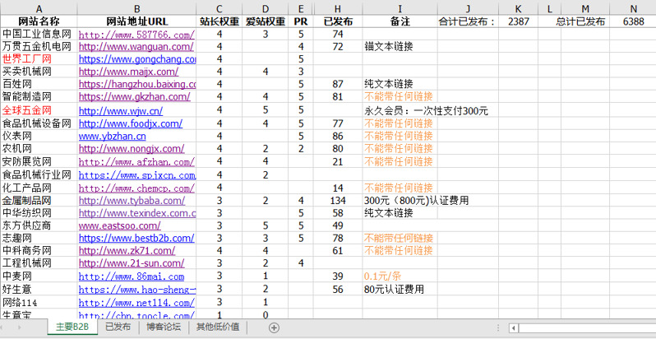
Task: Open the link www.ybzhan.cn
Action: pyautogui.click(x=112, y=136)
